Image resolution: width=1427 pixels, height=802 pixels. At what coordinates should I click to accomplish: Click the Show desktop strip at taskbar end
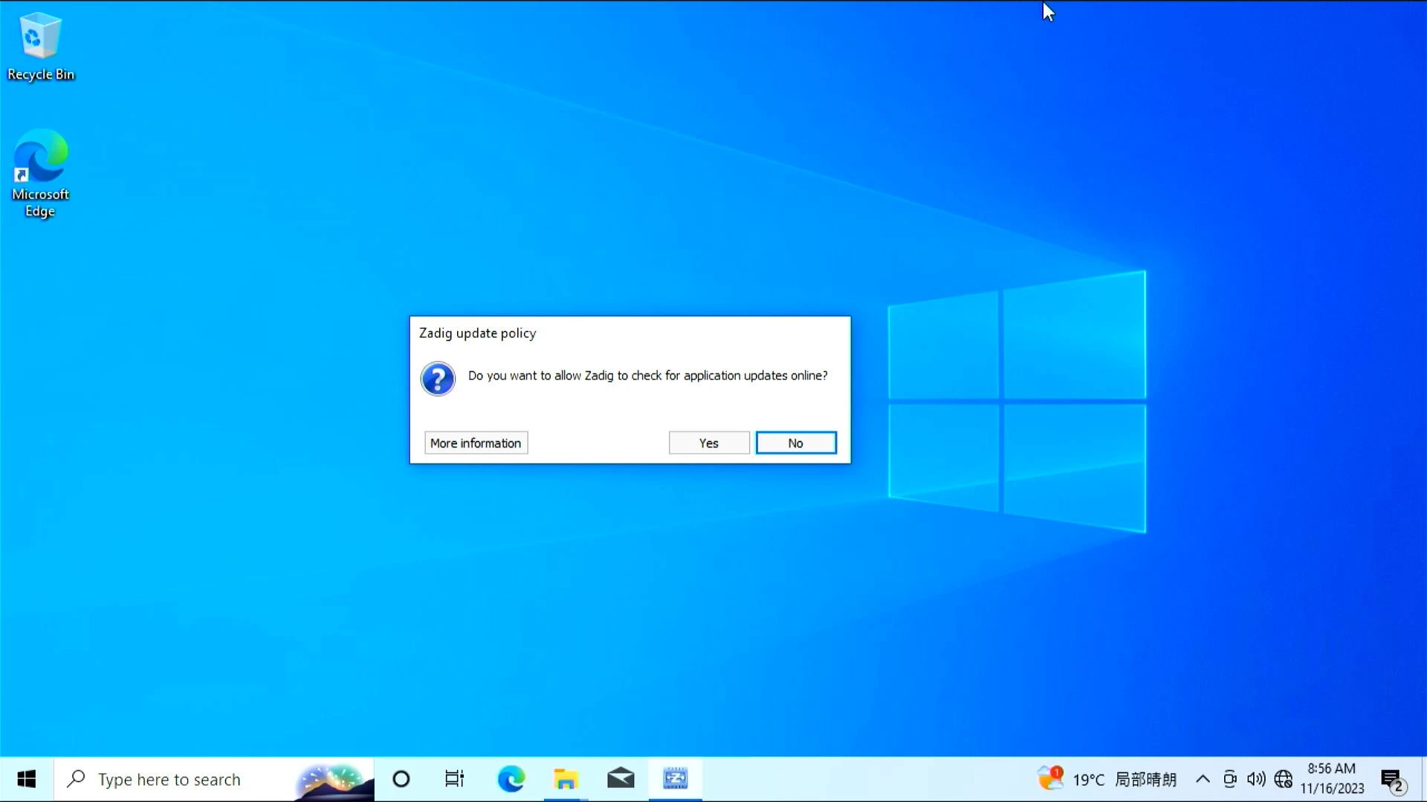pyautogui.click(x=1423, y=779)
